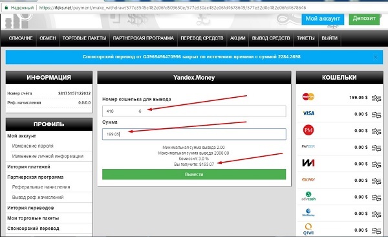Click transfer arrows icon in OKPAY row
This screenshot has width=388, height=237.
coord(376,181)
